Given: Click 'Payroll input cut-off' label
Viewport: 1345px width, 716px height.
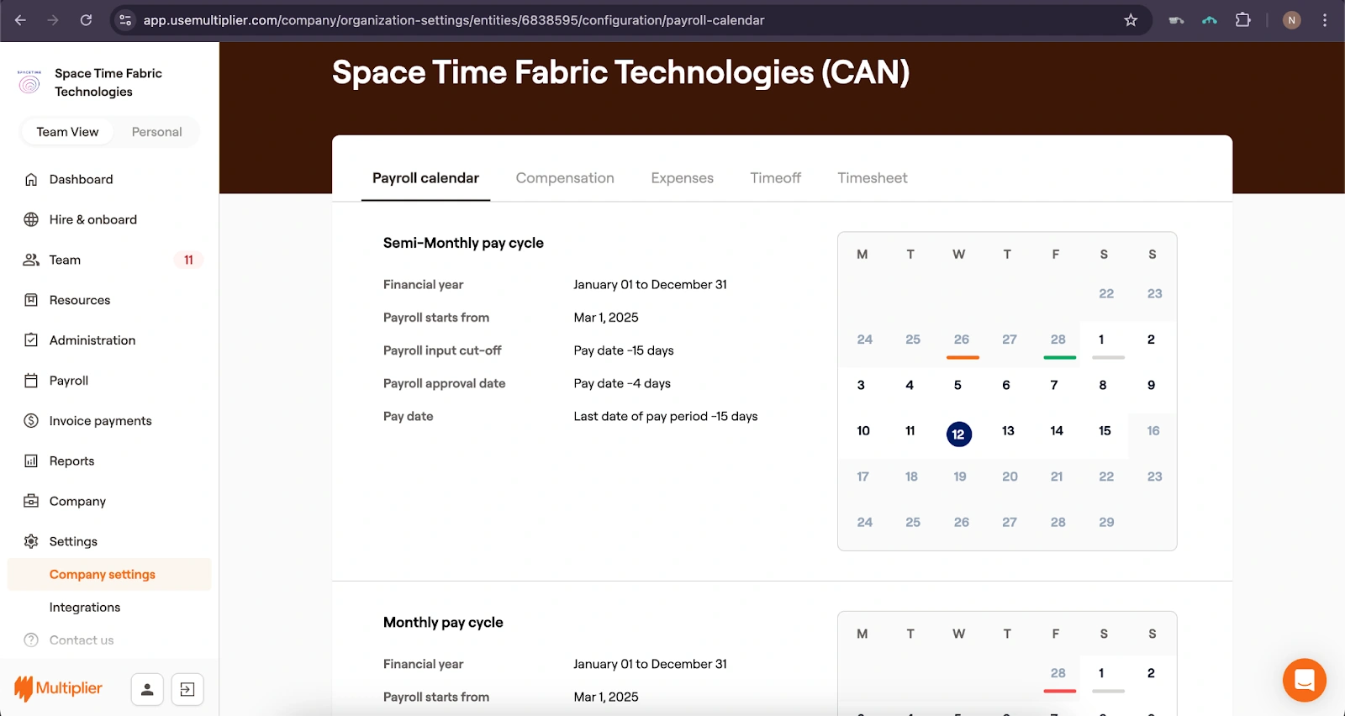Looking at the screenshot, I should click(442, 350).
